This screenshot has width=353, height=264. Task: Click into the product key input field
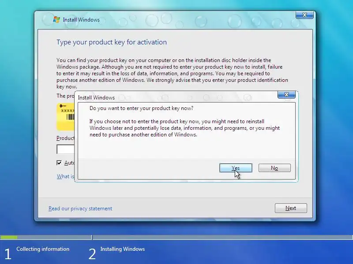(x=65, y=149)
